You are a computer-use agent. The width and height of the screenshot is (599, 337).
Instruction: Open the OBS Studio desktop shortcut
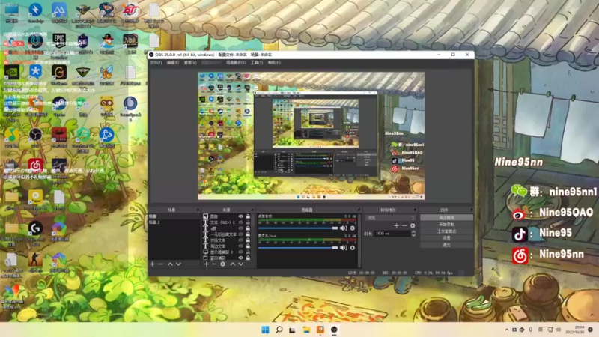pyautogui.click(x=35, y=137)
